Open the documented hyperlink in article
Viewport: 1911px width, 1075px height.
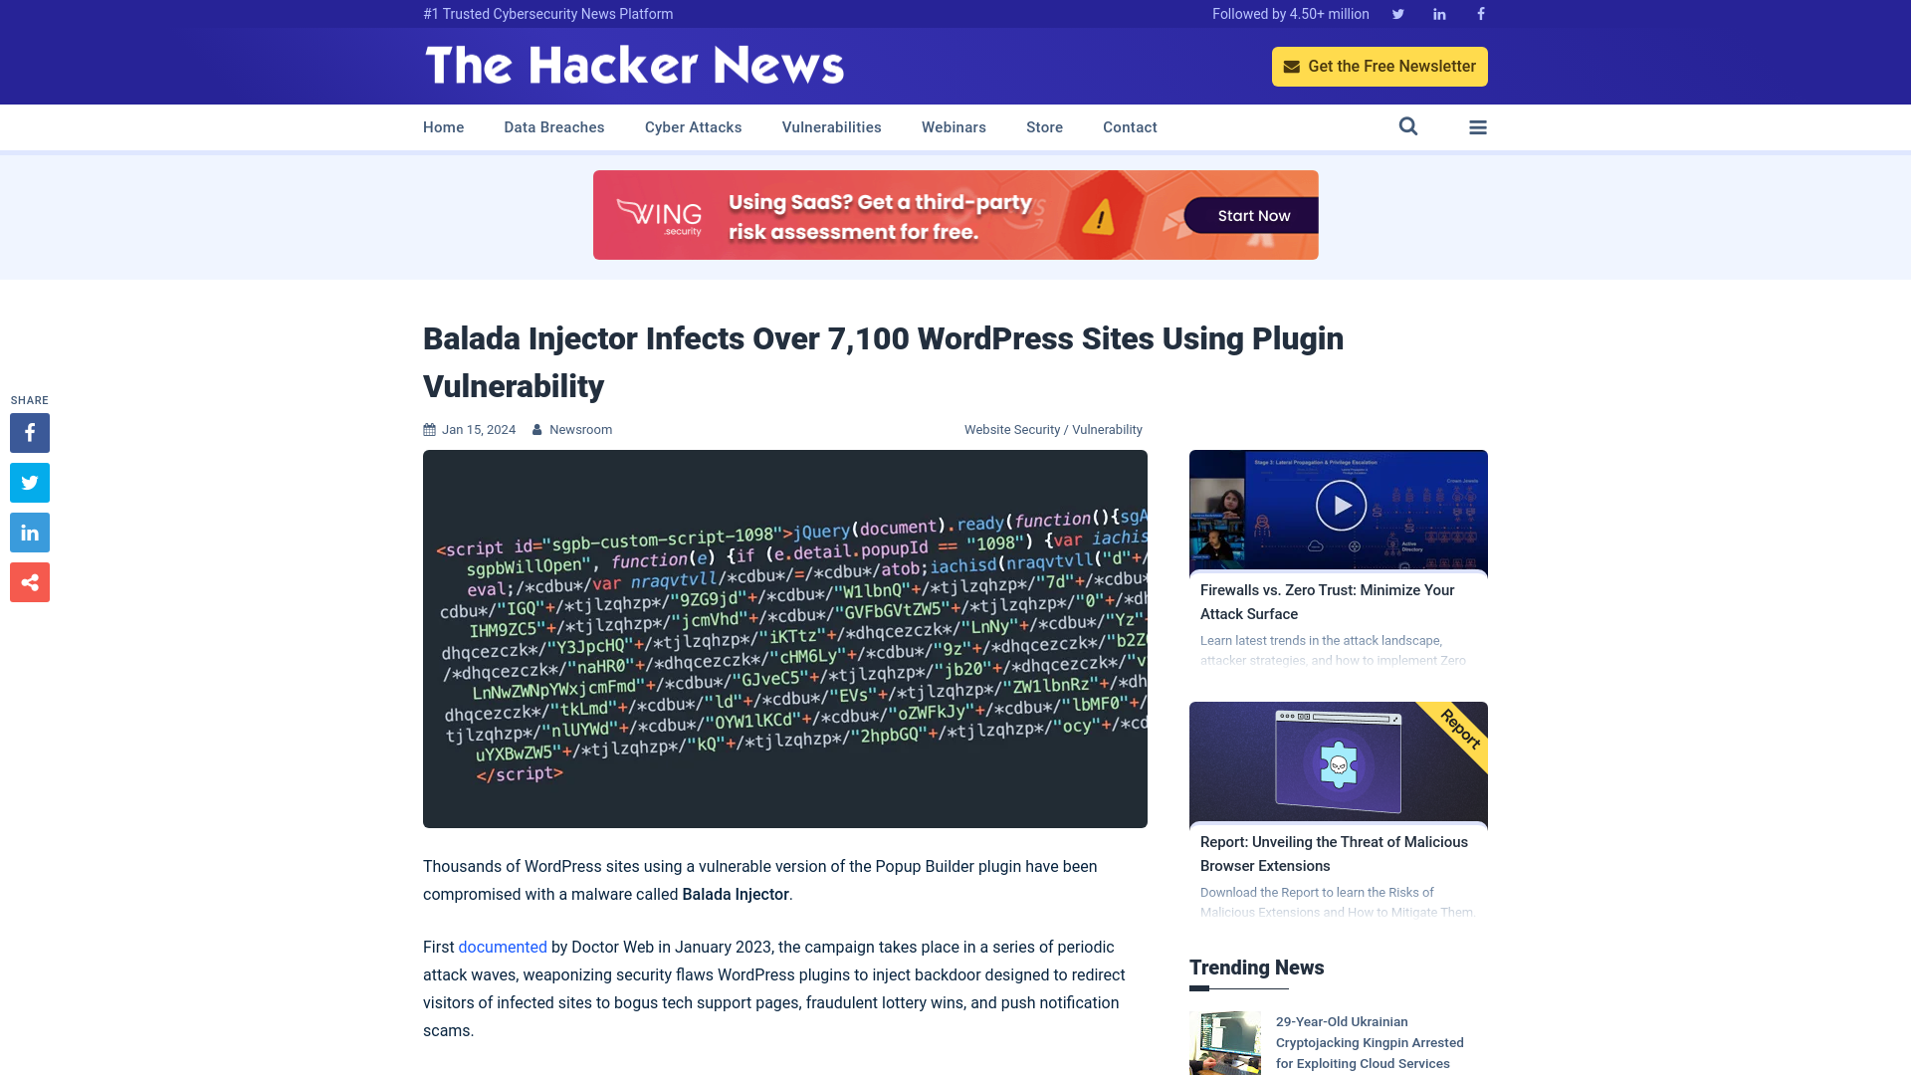click(x=503, y=947)
